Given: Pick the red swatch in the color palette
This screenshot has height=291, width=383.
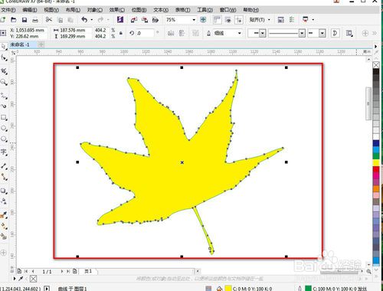Looking at the screenshot, I should tap(376, 169).
